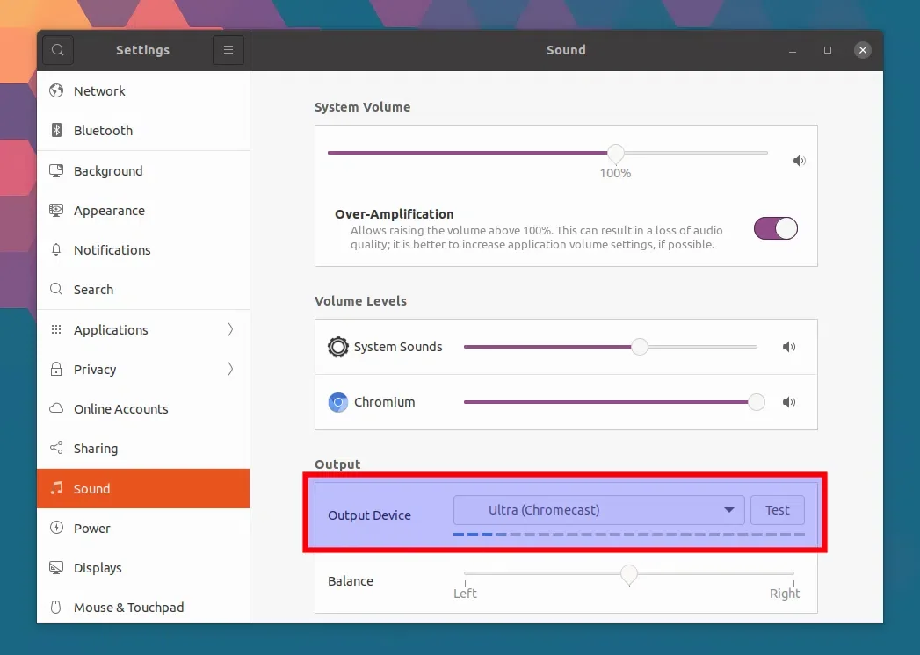Click the Left balance label
The image size is (920, 655).
(466, 594)
